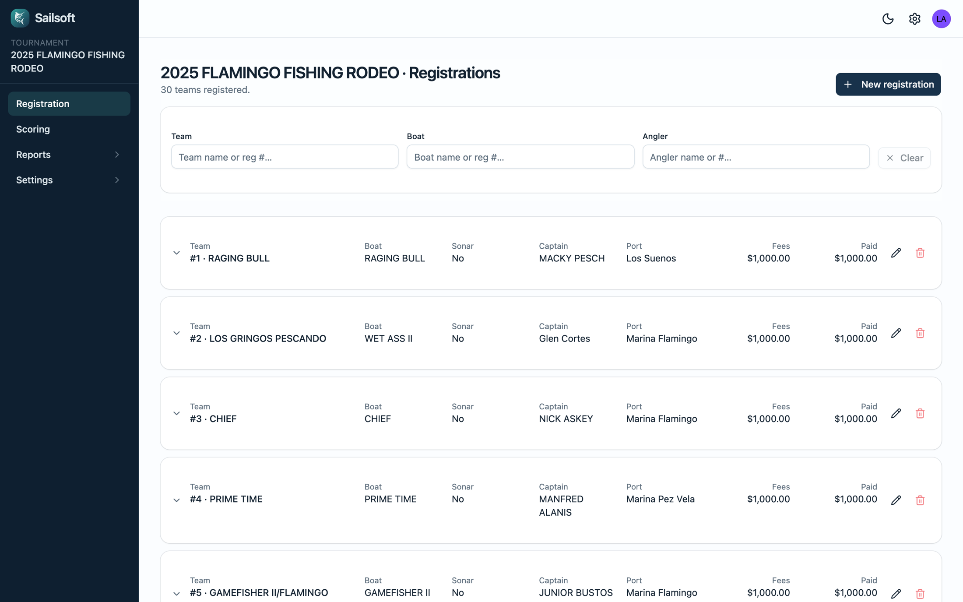Viewport: 963px width, 602px height.
Task: Click the pencil icon for team CHIEF
Action: pyautogui.click(x=896, y=413)
